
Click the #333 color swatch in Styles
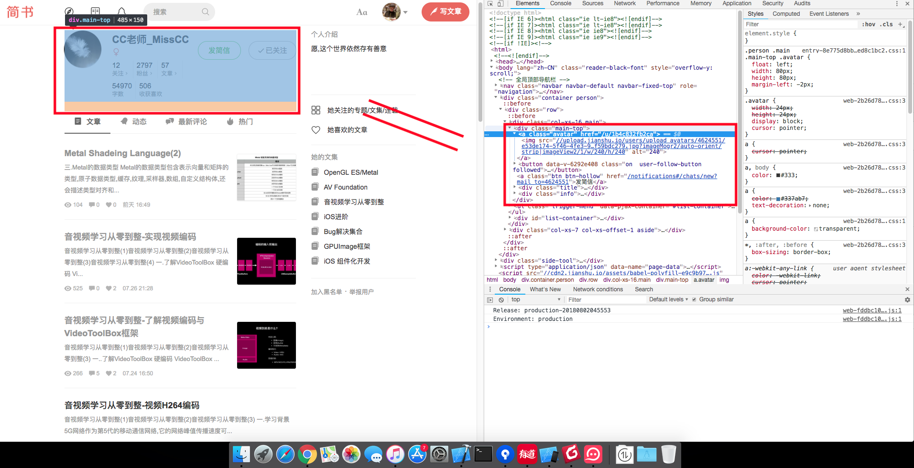click(x=778, y=175)
